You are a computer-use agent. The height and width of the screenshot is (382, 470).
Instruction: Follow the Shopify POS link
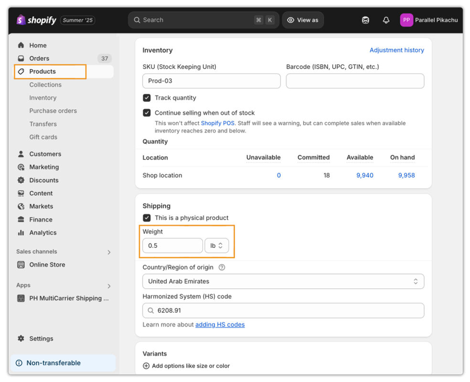click(218, 123)
